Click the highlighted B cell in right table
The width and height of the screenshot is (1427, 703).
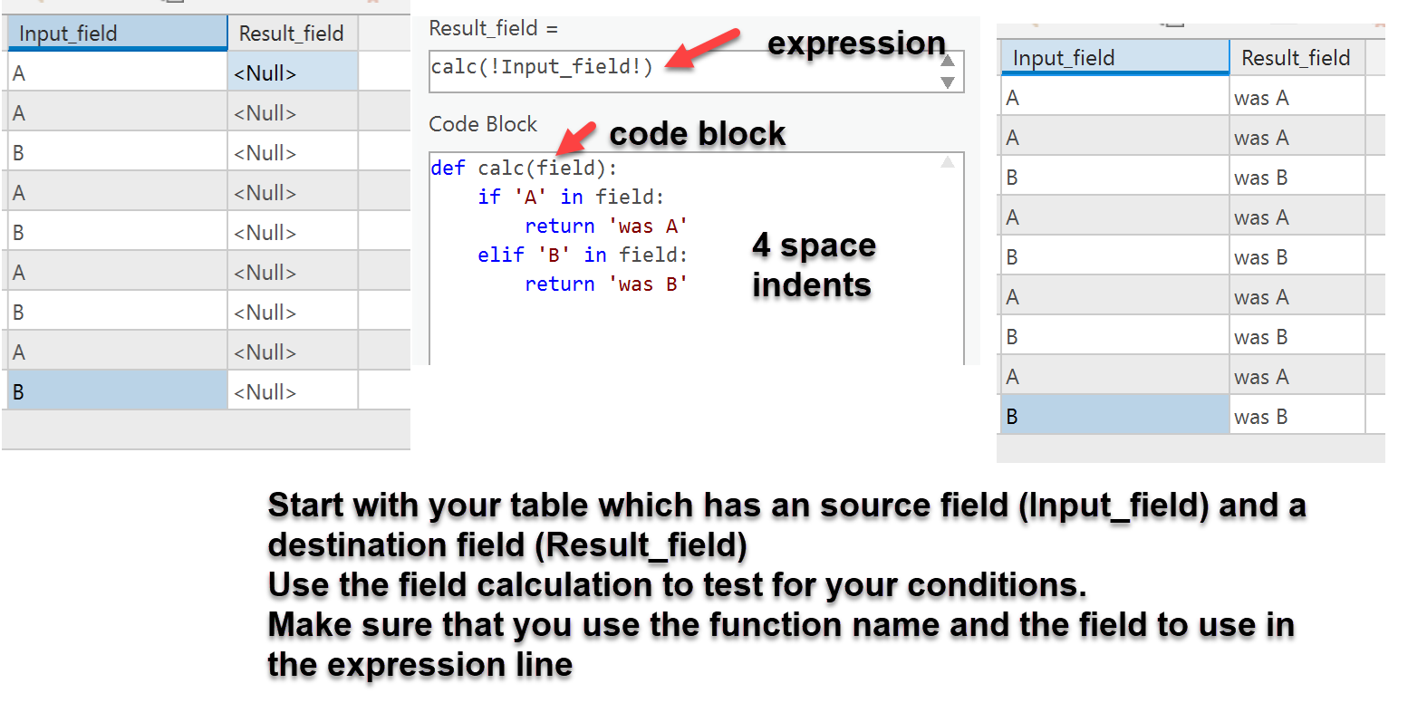click(1114, 417)
